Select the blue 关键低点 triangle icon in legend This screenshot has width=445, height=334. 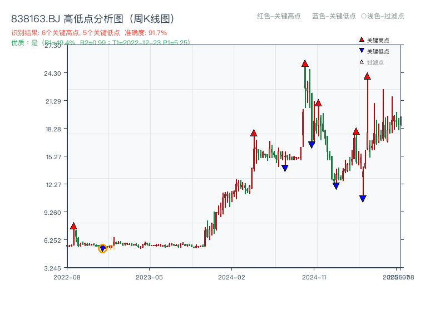coord(360,50)
